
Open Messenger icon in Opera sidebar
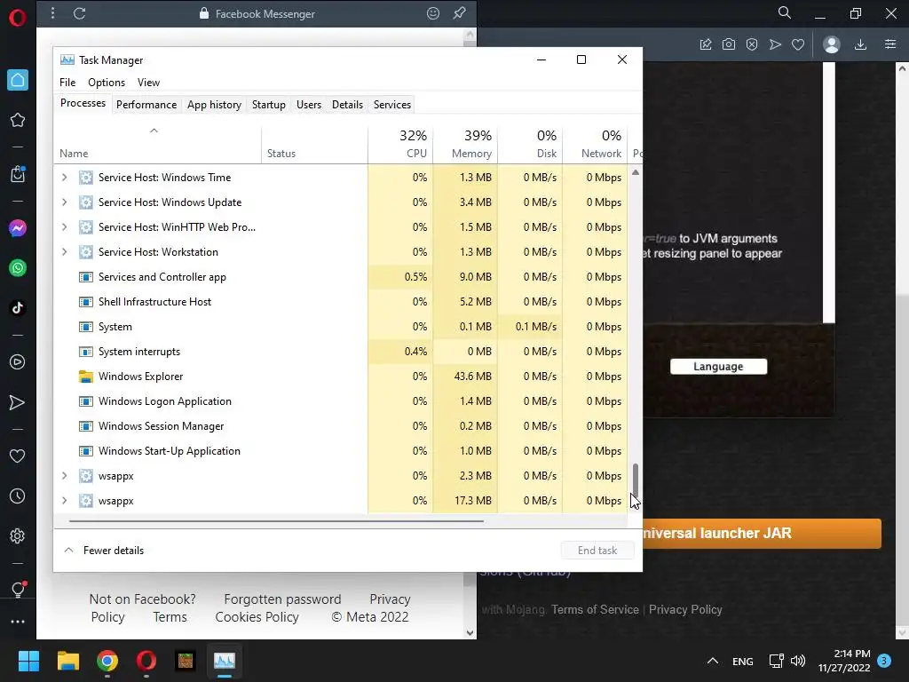click(x=18, y=228)
